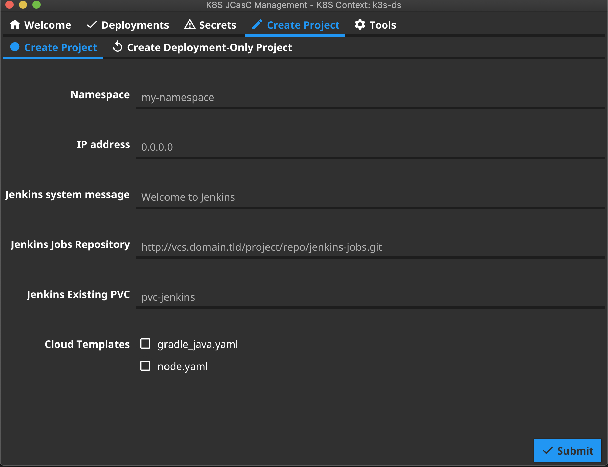Click the Jenkins Jobs Repository field
This screenshot has width=608, height=467.
click(370, 247)
